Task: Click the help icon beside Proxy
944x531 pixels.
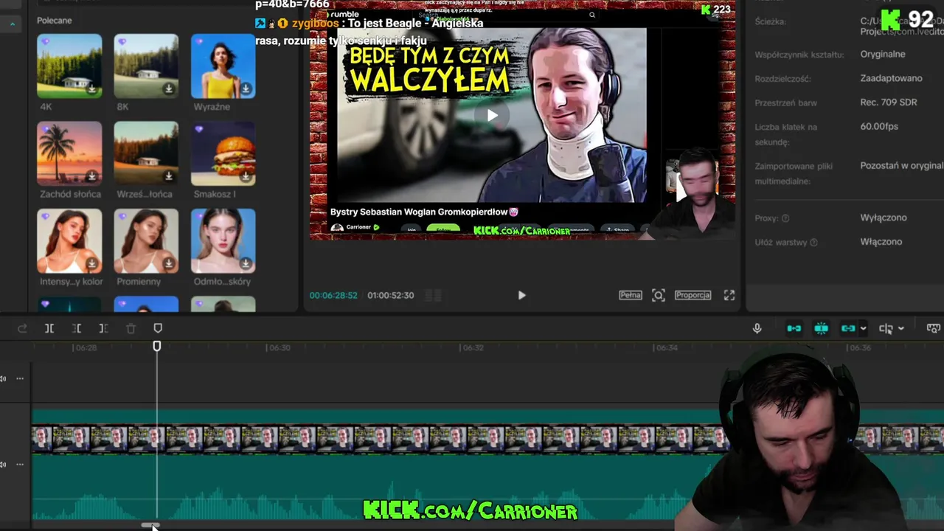Action: 785,218
